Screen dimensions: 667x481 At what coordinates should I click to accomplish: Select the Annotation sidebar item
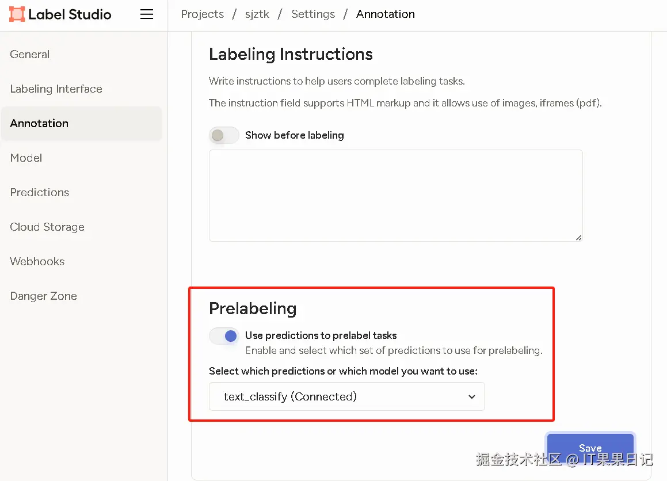[x=39, y=124]
